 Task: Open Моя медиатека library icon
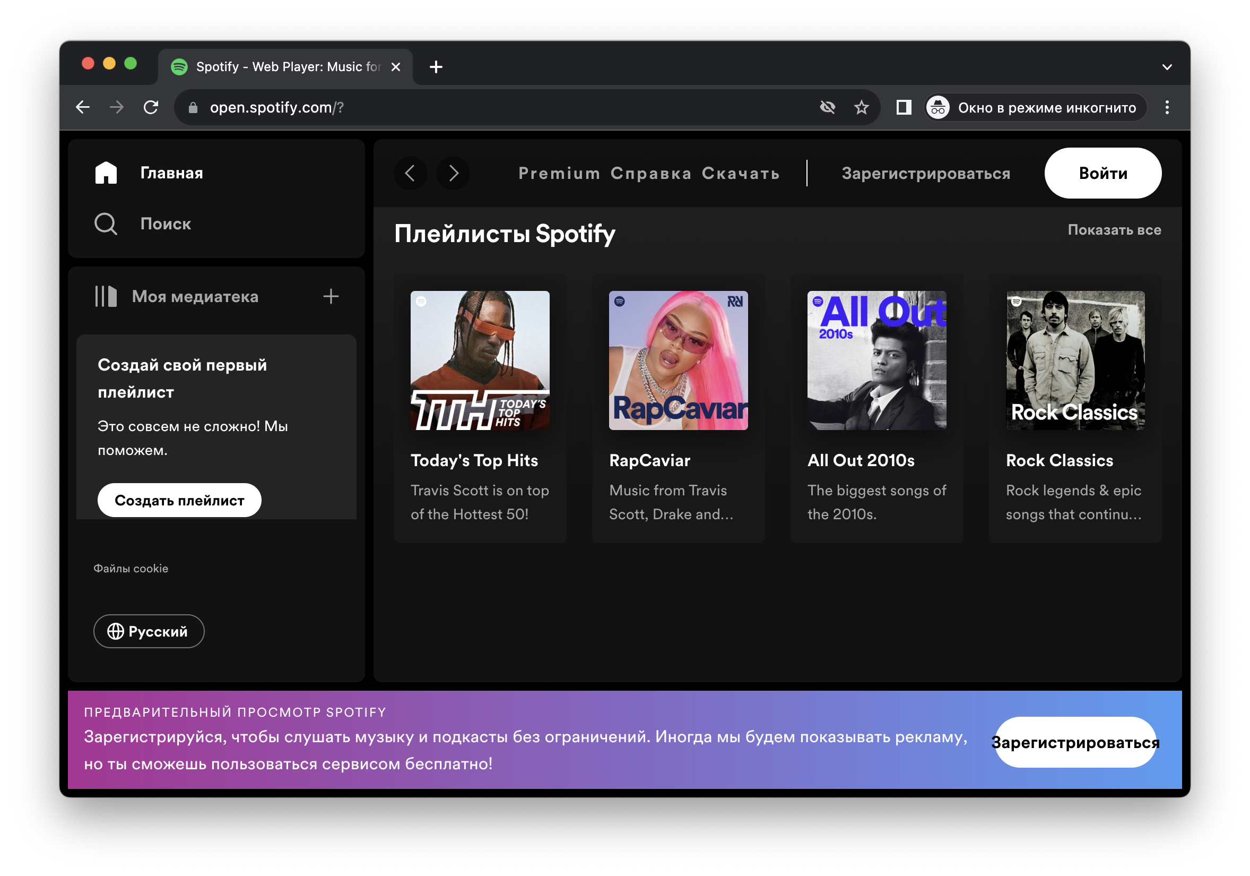[x=106, y=296]
